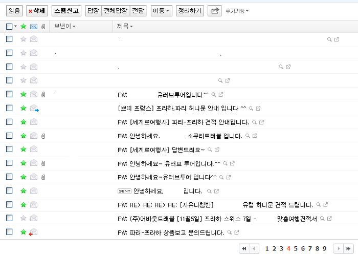Open the 이동 move dropdown
The height and width of the screenshot is (255, 358).
click(162, 11)
